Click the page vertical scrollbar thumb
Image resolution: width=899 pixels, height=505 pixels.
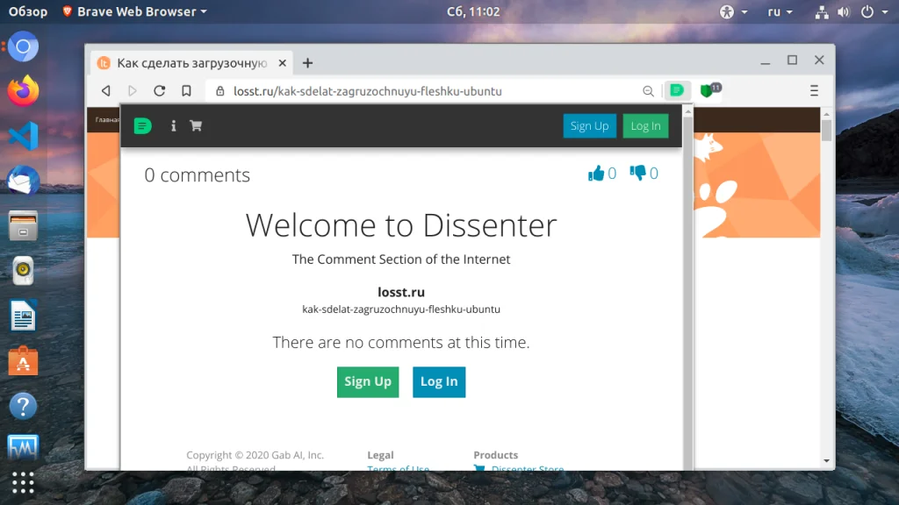point(826,130)
